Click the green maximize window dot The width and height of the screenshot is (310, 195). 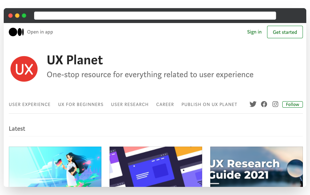[24, 16]
